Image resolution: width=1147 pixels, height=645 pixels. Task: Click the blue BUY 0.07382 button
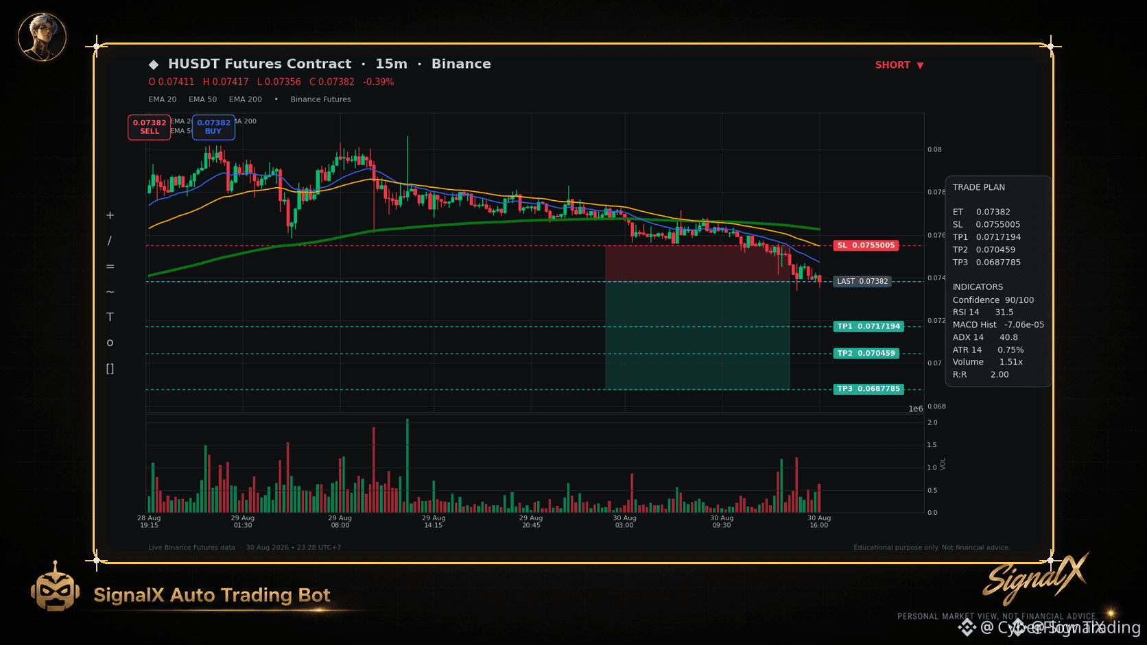coord(213,127)
